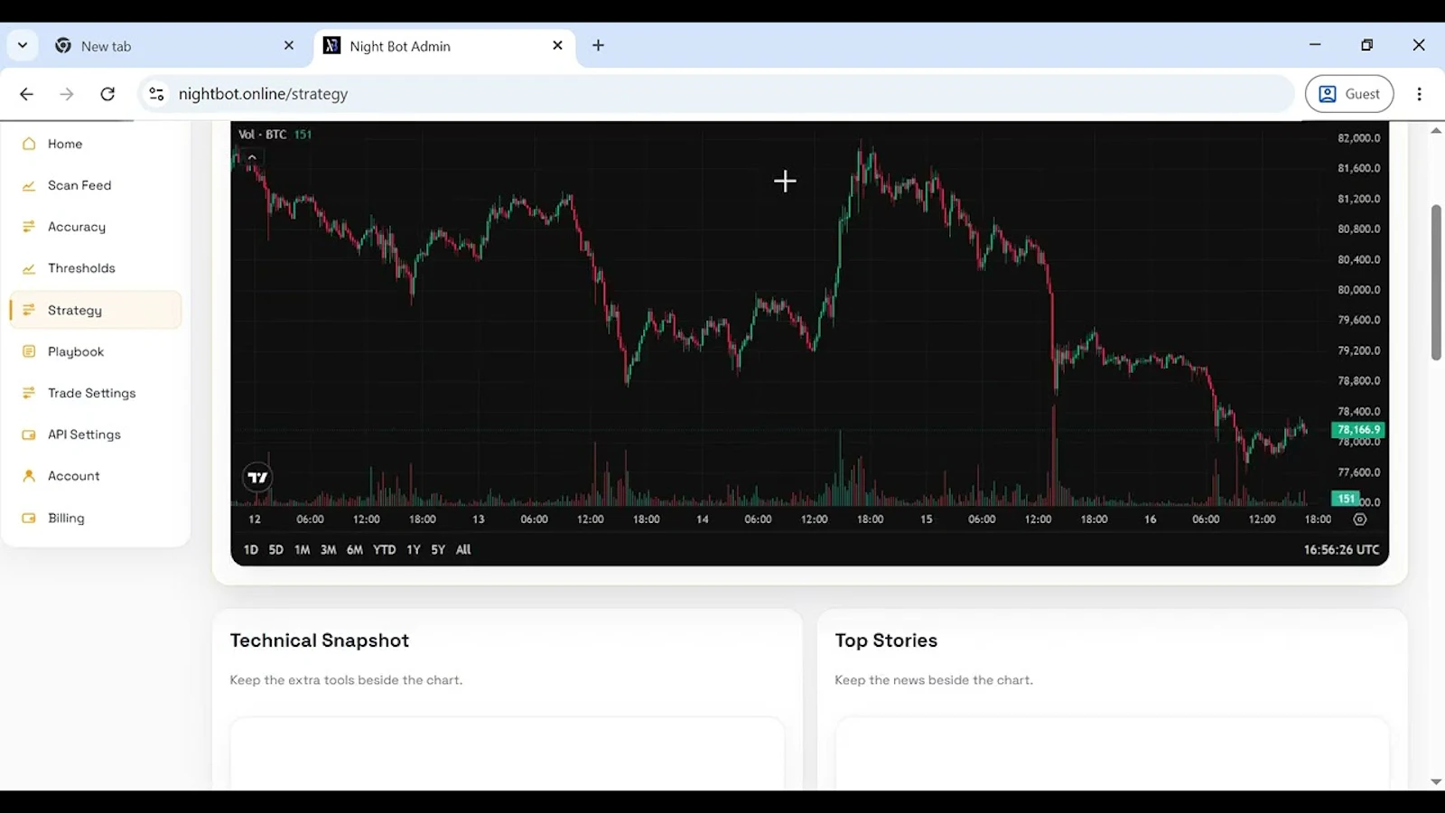1445x813 pixels.
Task: Select the 1Y chart range
Action: coord(414,549)
